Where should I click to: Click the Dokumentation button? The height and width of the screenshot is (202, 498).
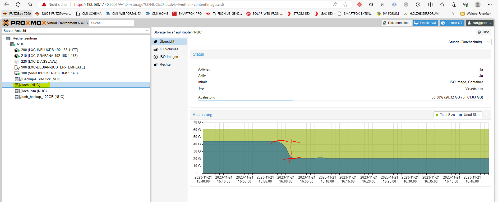(x=396, y=23)
